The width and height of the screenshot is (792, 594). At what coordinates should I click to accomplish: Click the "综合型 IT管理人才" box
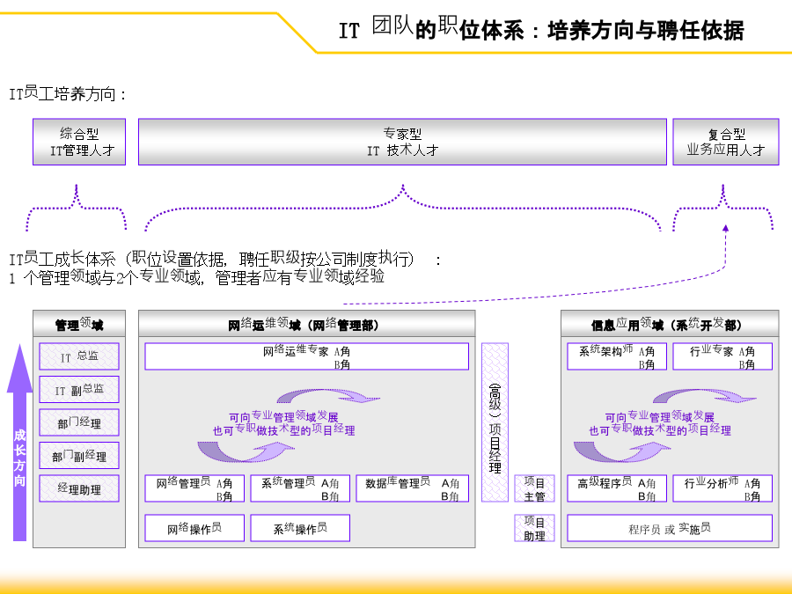coord(79,142)
